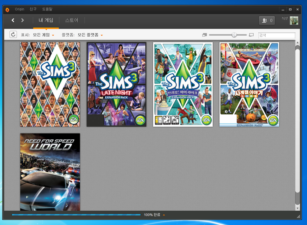
Task: Click the small thumbnails size icon
Action: tap(204, 35)
